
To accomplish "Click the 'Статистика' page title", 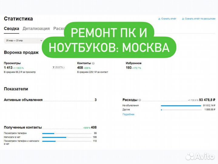I will point(18,19).
